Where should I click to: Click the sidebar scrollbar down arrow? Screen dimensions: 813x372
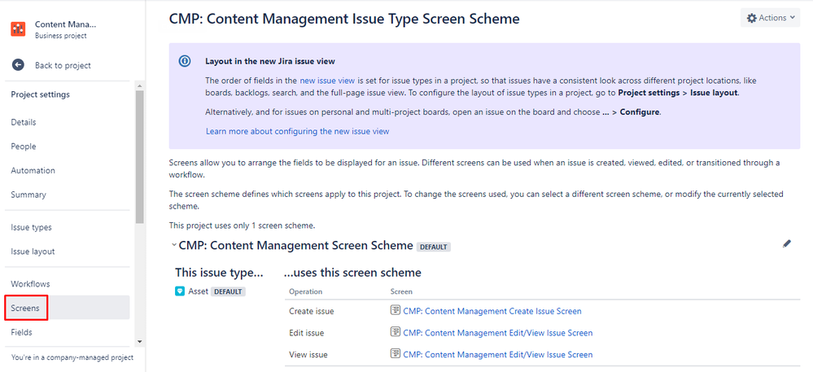point(139,342)
